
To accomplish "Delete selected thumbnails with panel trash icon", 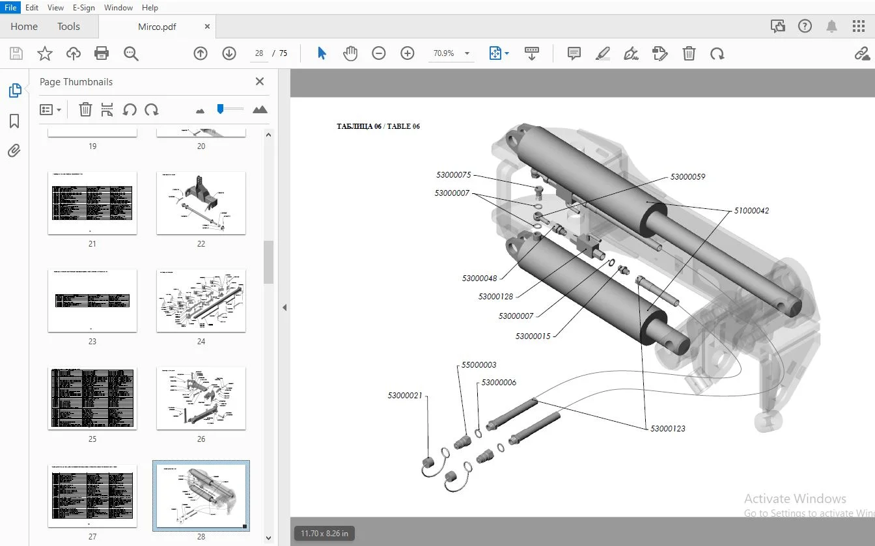I will click(85, 109).
